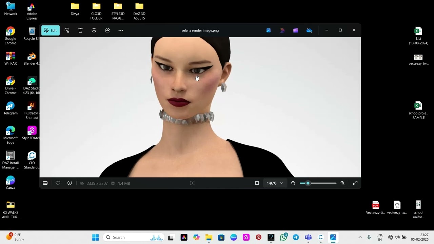Select the DAZ 3D ASSETS folder
The width and height of the screenshot is (434, 244).
(x=139, y=12)
